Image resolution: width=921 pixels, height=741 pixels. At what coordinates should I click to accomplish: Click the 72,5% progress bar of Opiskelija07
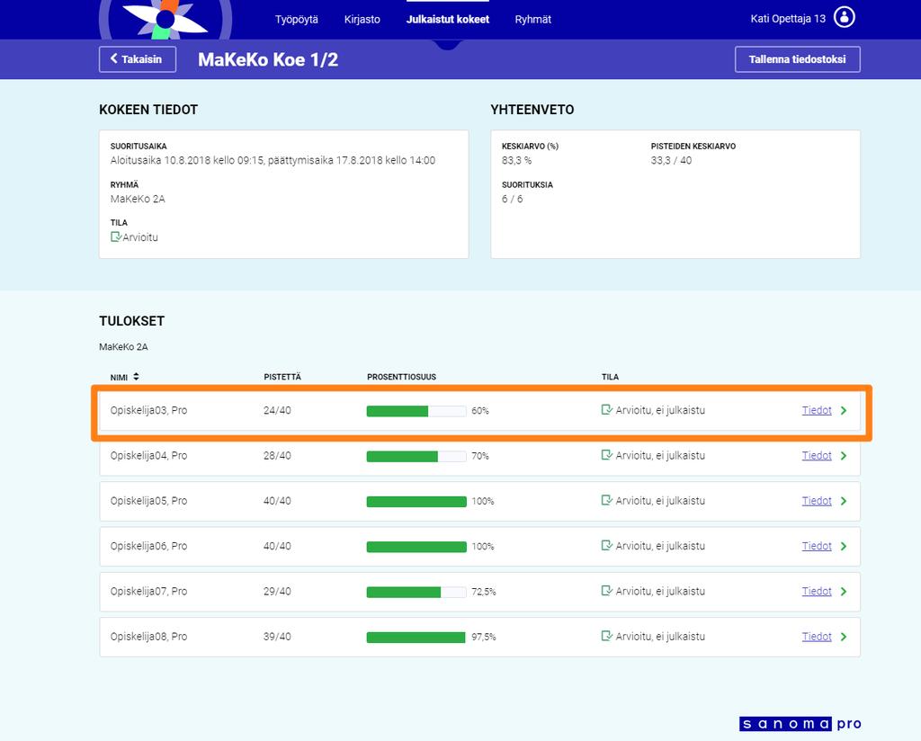tap(416, 592)
